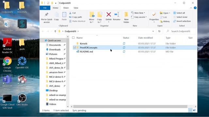Create a New folder from the ribbon
209x117 pixels.
[x=126, y=18]
